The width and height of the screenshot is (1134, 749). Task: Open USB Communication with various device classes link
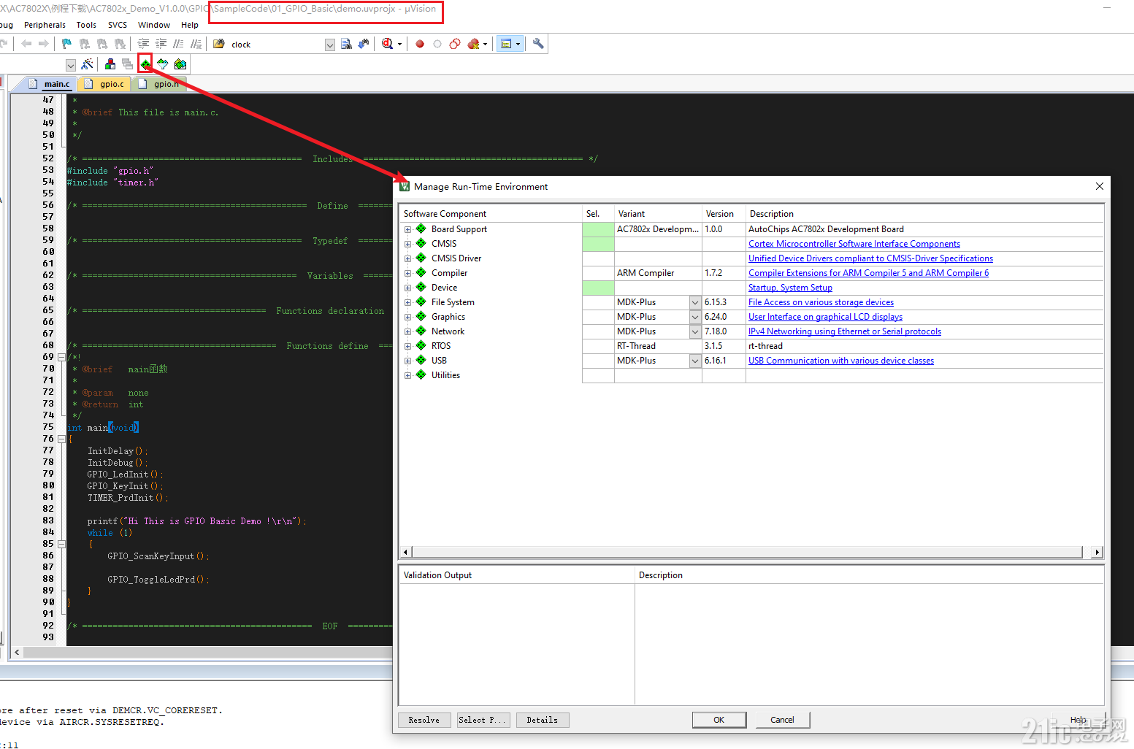click(841, 361)
